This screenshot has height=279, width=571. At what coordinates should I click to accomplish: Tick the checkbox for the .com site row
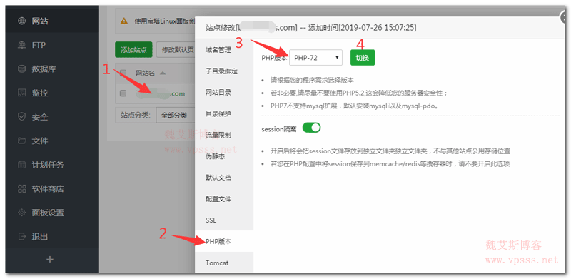click(x=123, y=93)
